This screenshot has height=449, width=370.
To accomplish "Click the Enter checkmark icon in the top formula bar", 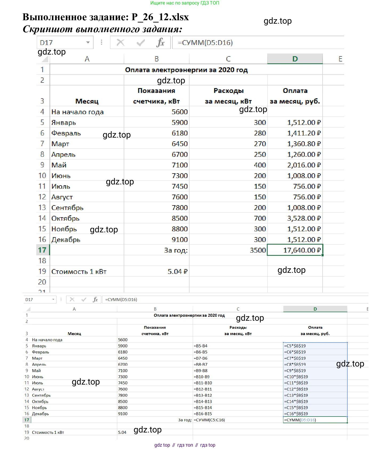I will (x=140, y=43).
